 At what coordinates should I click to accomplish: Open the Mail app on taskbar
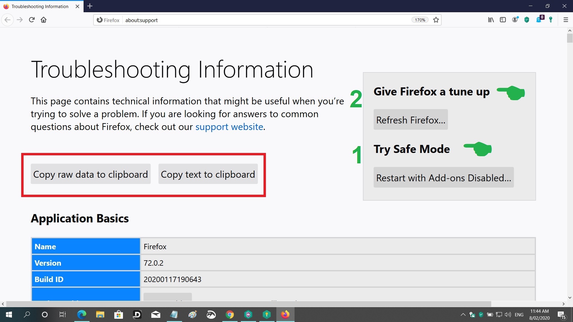(155, 315)
